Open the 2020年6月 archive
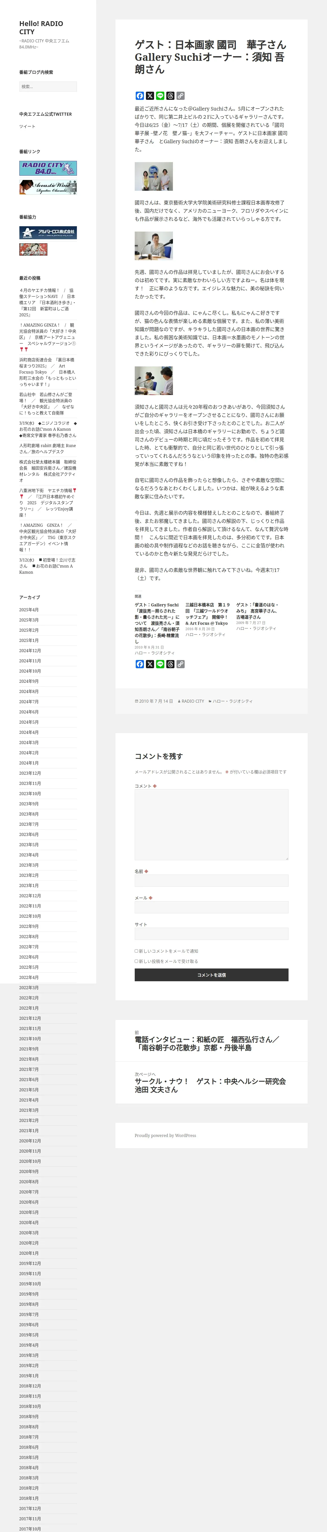The width and height of the screenshot is (327, 1532). pyautogui.click(x=29, y=1202)
